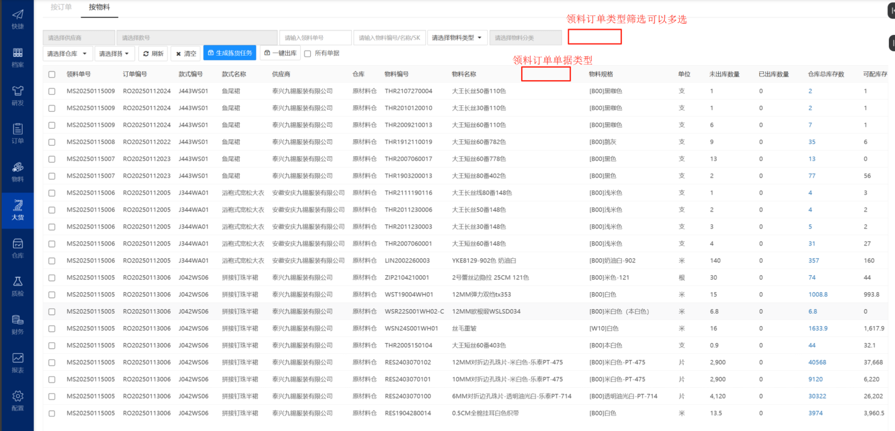Open the 档案 archive sidebar icon

pos(17,57)
